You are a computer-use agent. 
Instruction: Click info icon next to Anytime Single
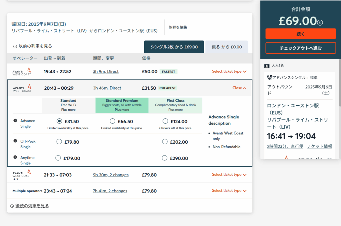[15, 157]
